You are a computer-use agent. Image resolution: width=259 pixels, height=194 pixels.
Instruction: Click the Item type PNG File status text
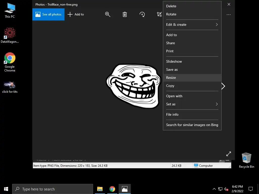pyautogui.click(x=70, y=166)
